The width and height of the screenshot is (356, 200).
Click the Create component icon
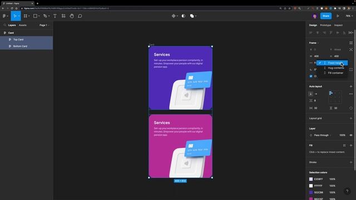coord(174,16)
